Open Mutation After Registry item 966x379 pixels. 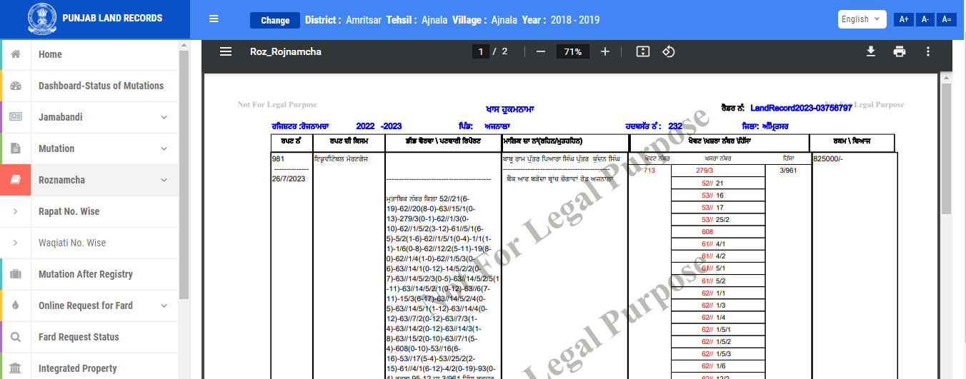point(89,274)
